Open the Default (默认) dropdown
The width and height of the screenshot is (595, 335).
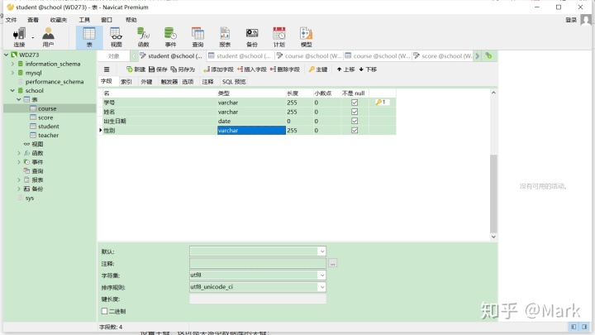(x=321, y=251)
